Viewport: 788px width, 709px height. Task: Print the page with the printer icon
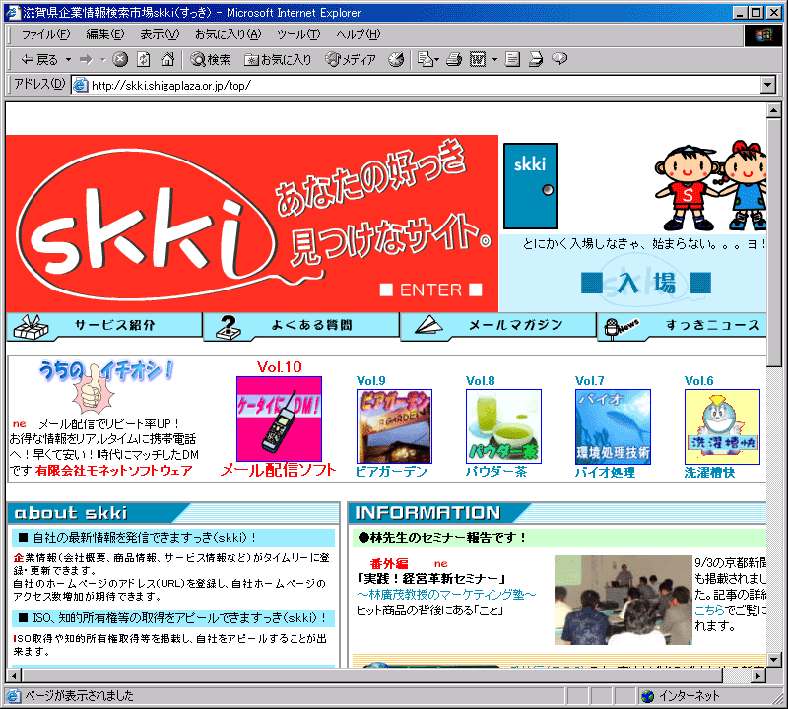click(x=454, y=60)
